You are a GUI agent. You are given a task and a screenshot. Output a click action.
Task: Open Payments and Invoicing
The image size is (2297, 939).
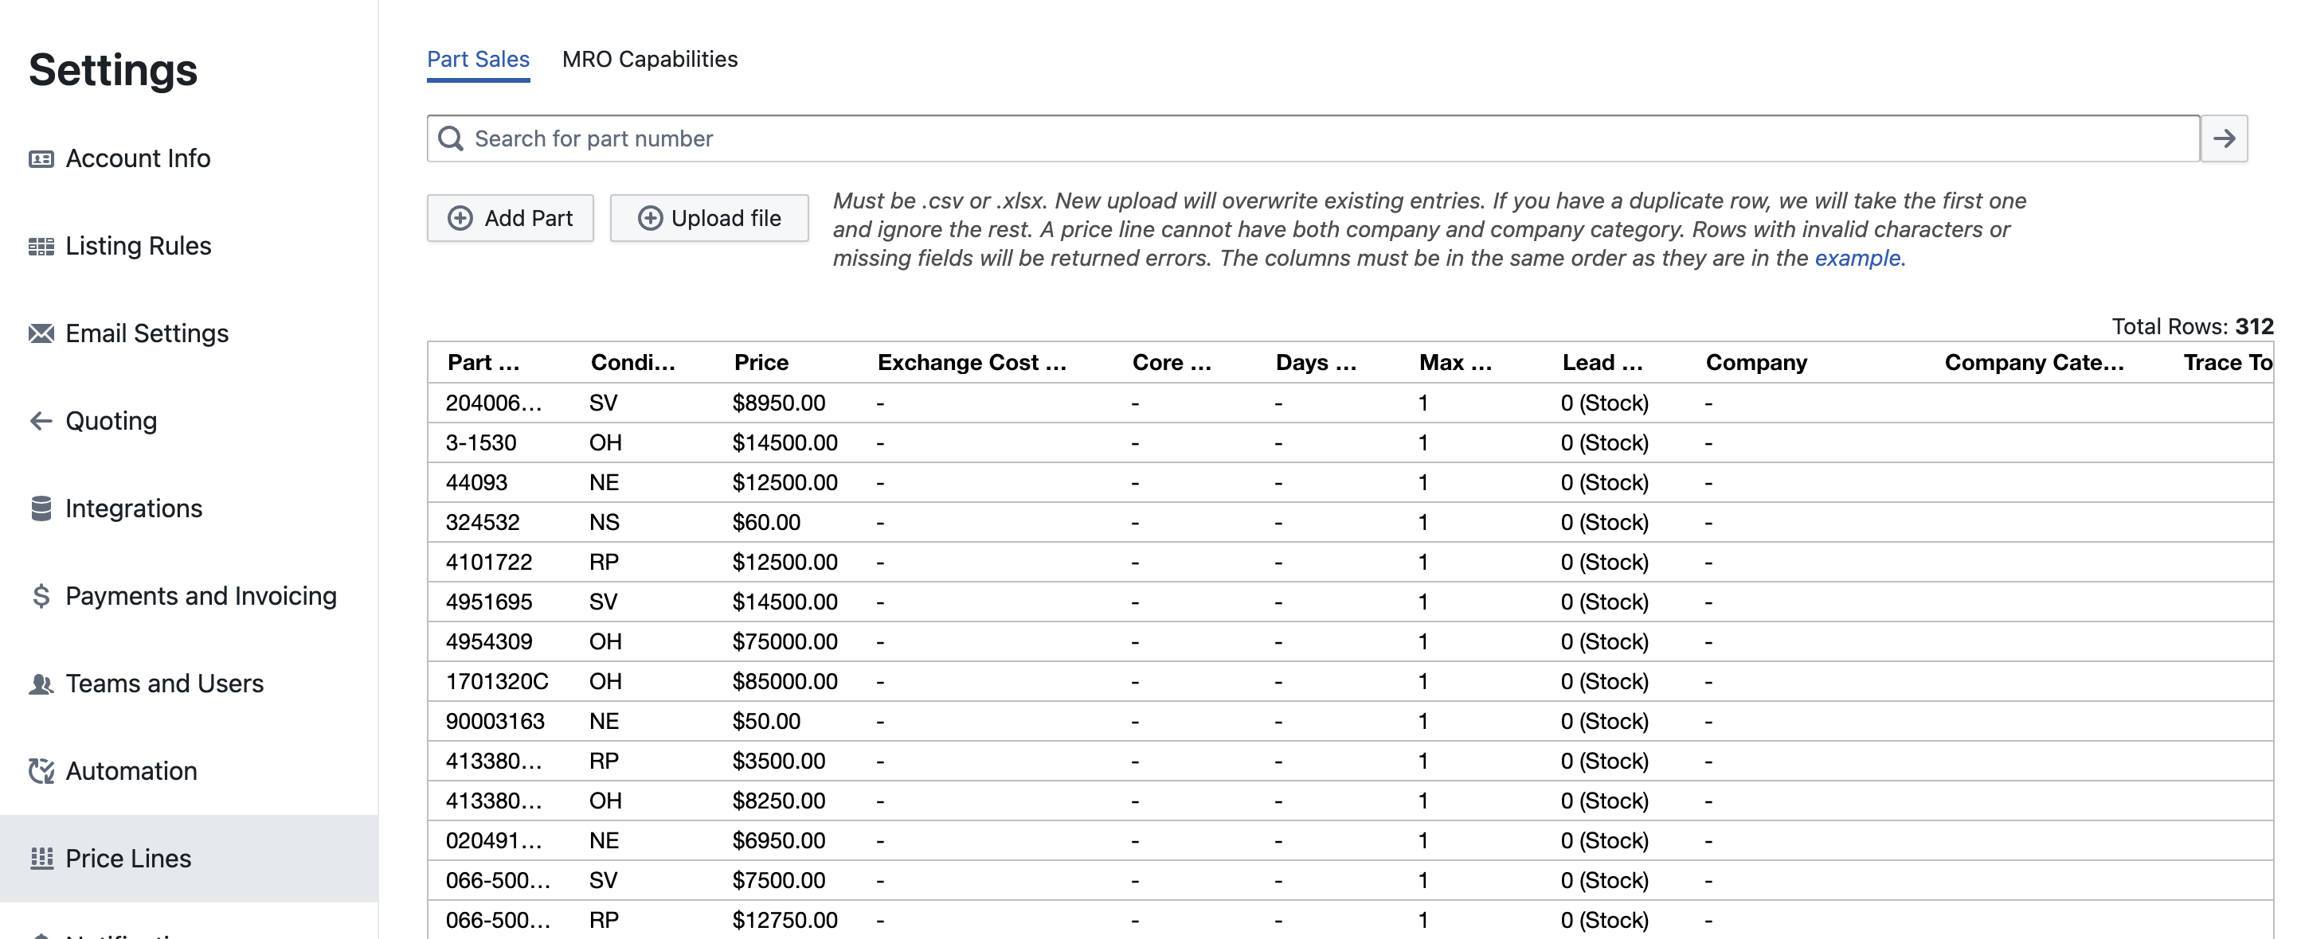click(201, 595)
